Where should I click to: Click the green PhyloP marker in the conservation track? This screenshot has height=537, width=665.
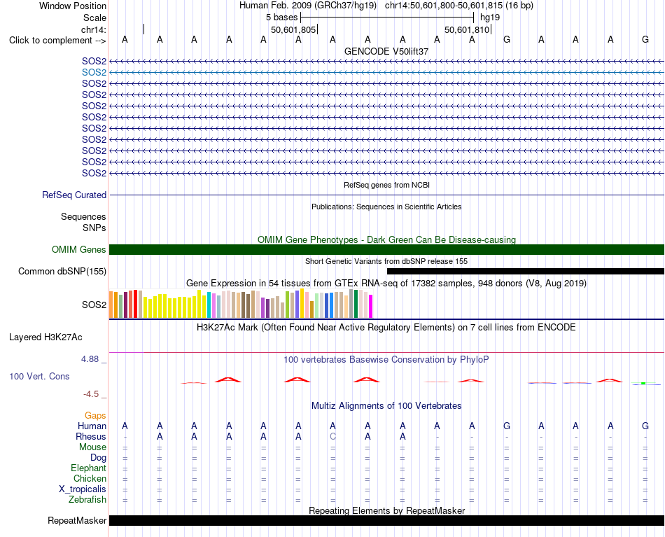(643, 384)
